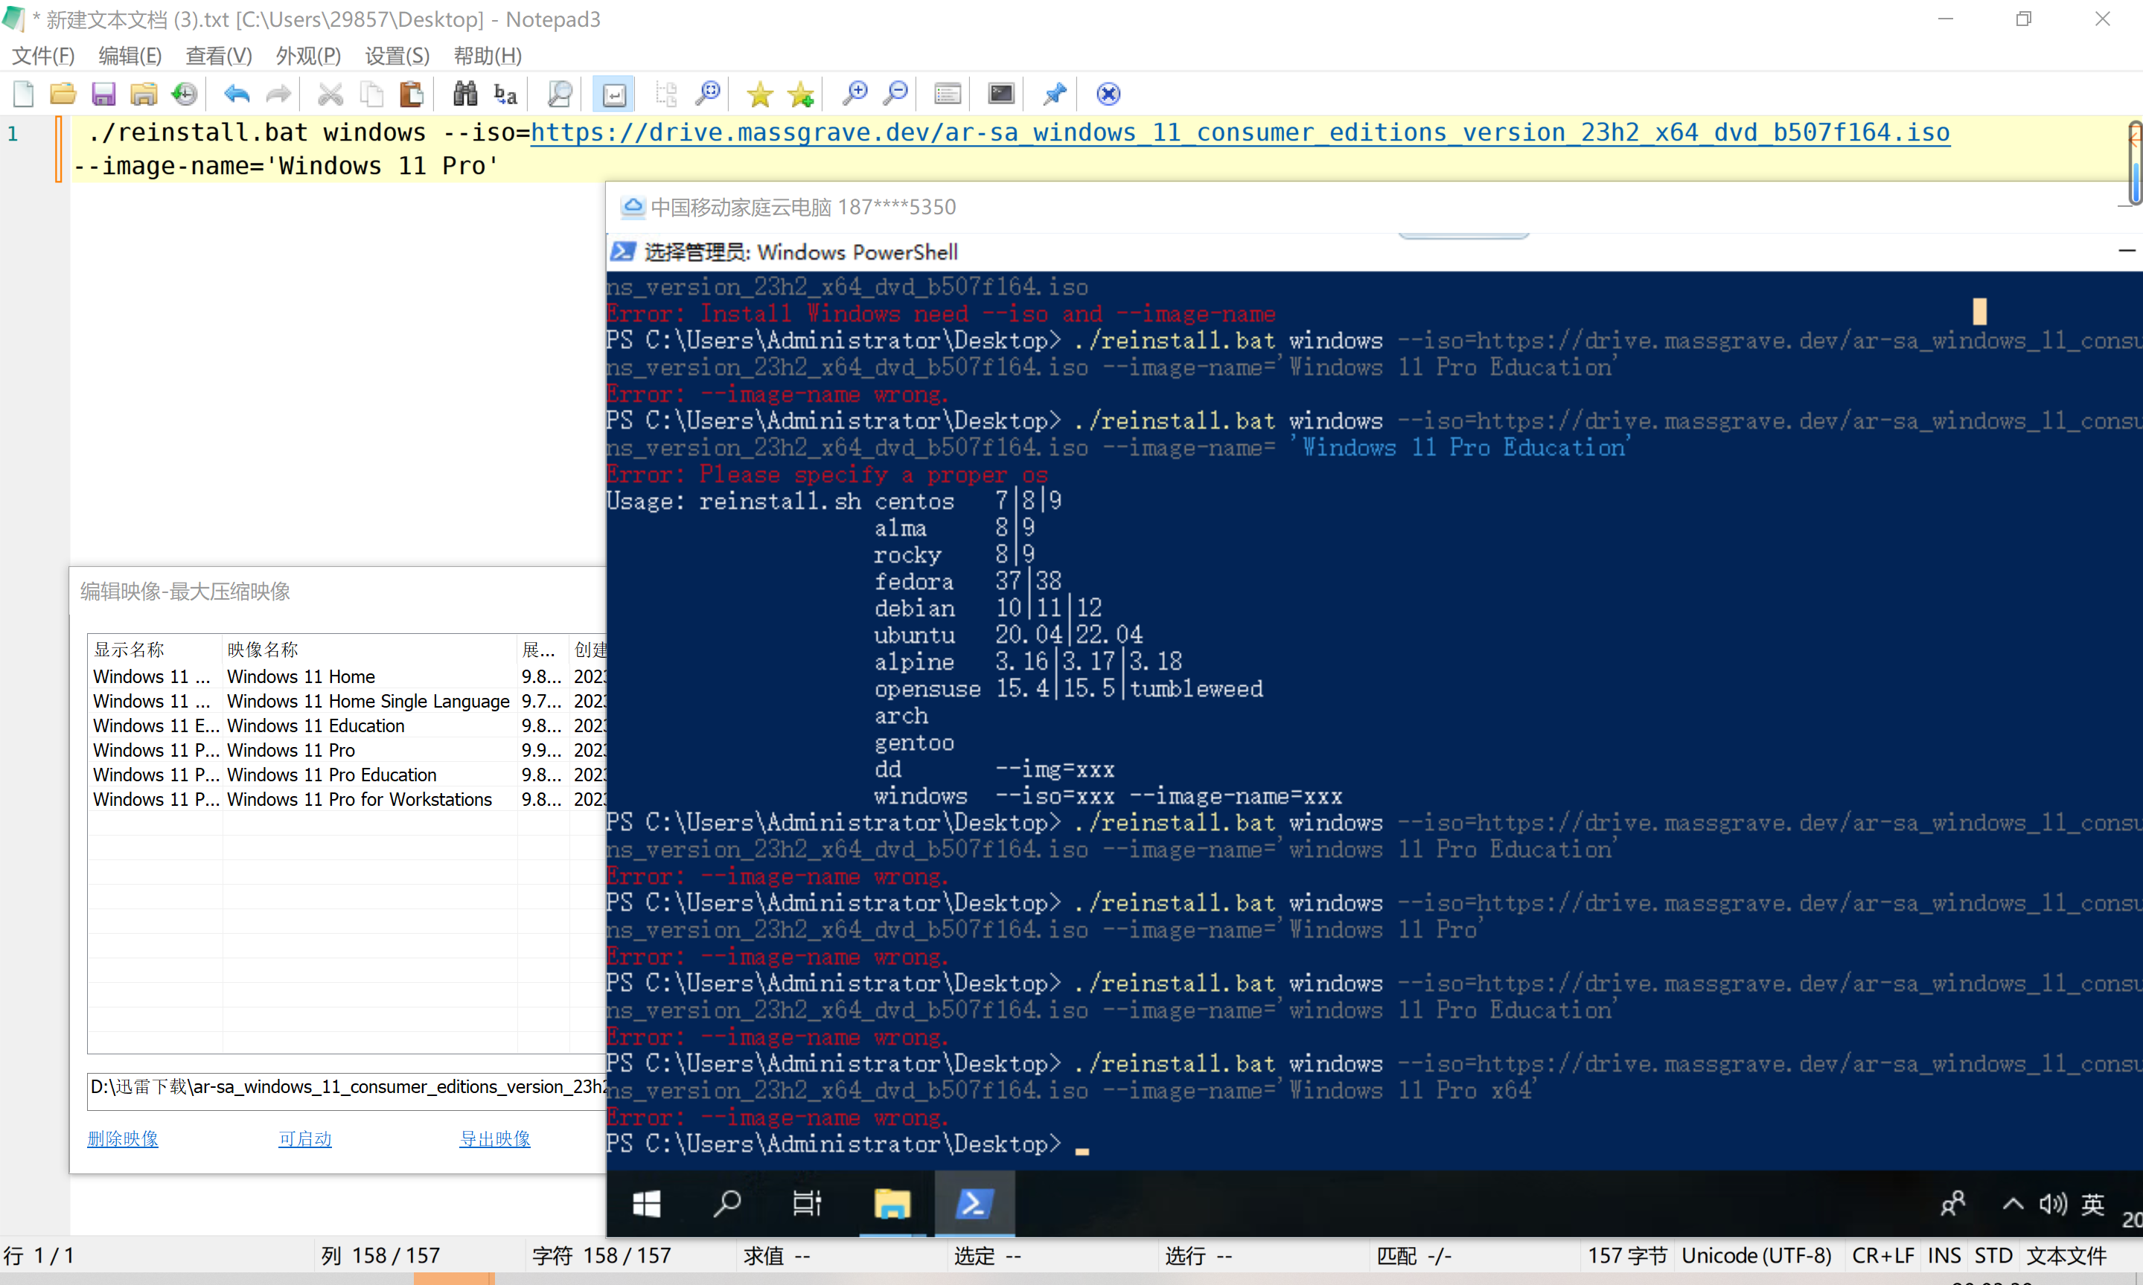The image size is (2143, 1285).
Task: Open the 查看(V) menu
Action: click(219, 55)
